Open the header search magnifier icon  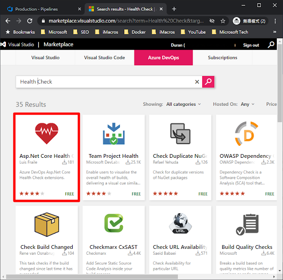pos(271,44)
